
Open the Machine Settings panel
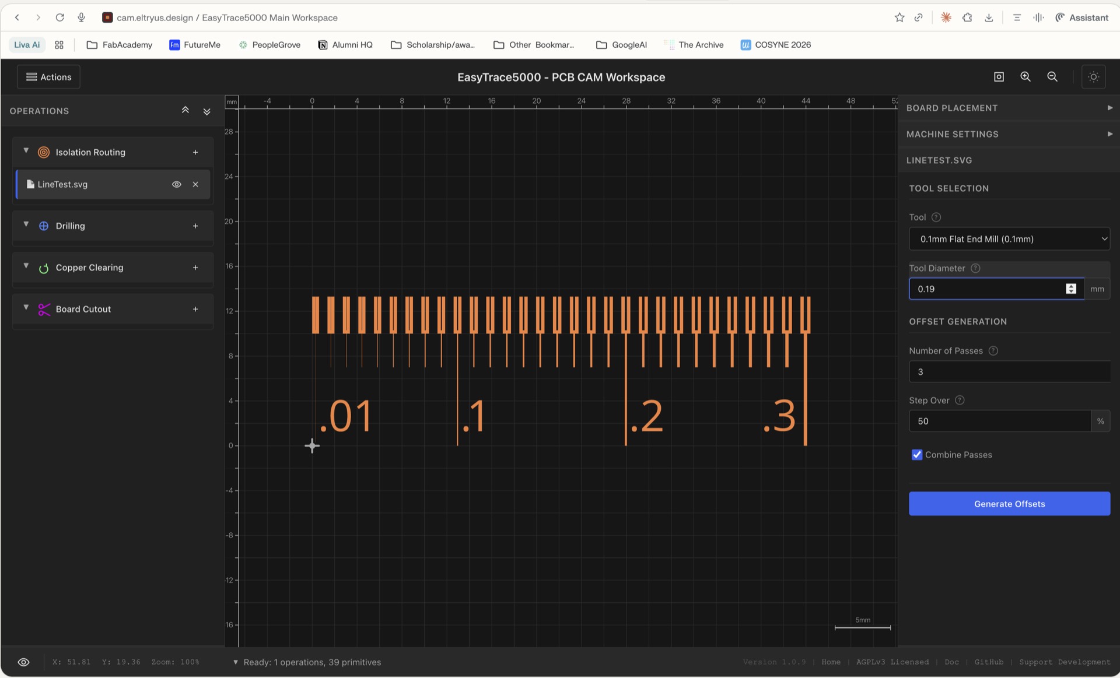(1009, 134)
